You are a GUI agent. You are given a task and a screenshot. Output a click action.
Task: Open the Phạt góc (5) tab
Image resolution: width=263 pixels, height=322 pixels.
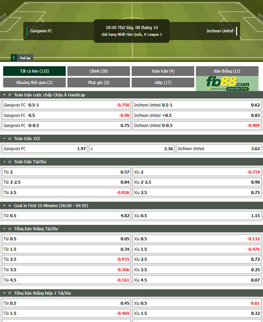pyautogui.click(x=99, y=83)
